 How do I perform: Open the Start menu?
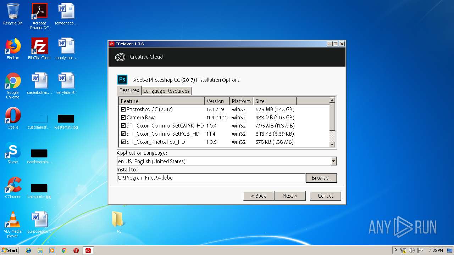click(10, 250)
